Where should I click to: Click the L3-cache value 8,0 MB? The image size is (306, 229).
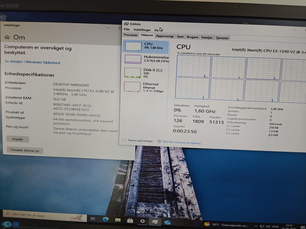(273, 135)
